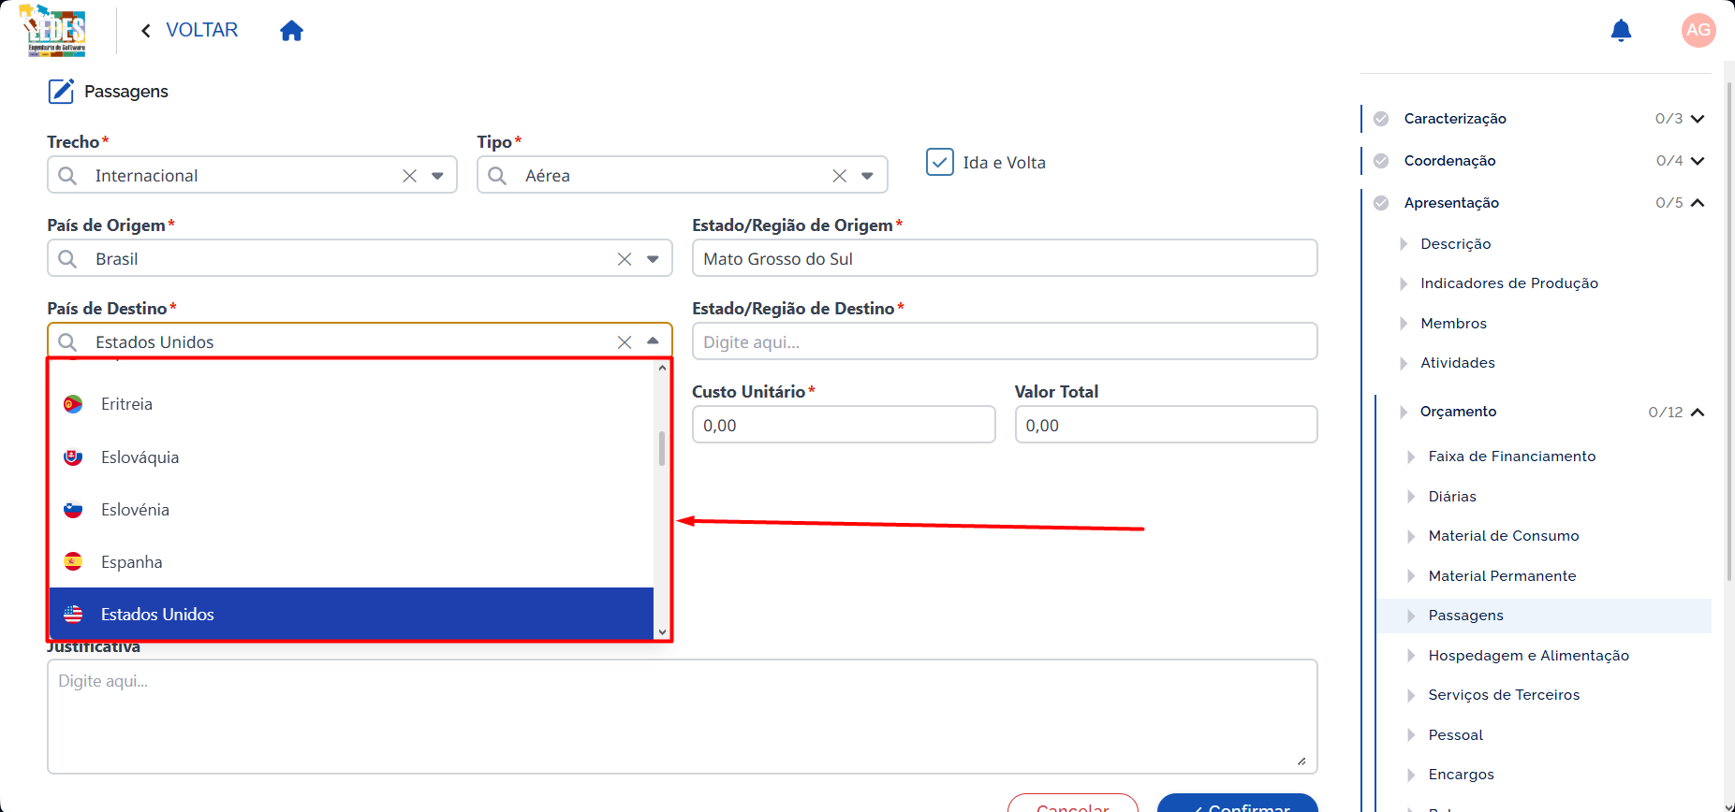
Task: Collapse the Apresentação section chevron
Action: (1697, 203)
